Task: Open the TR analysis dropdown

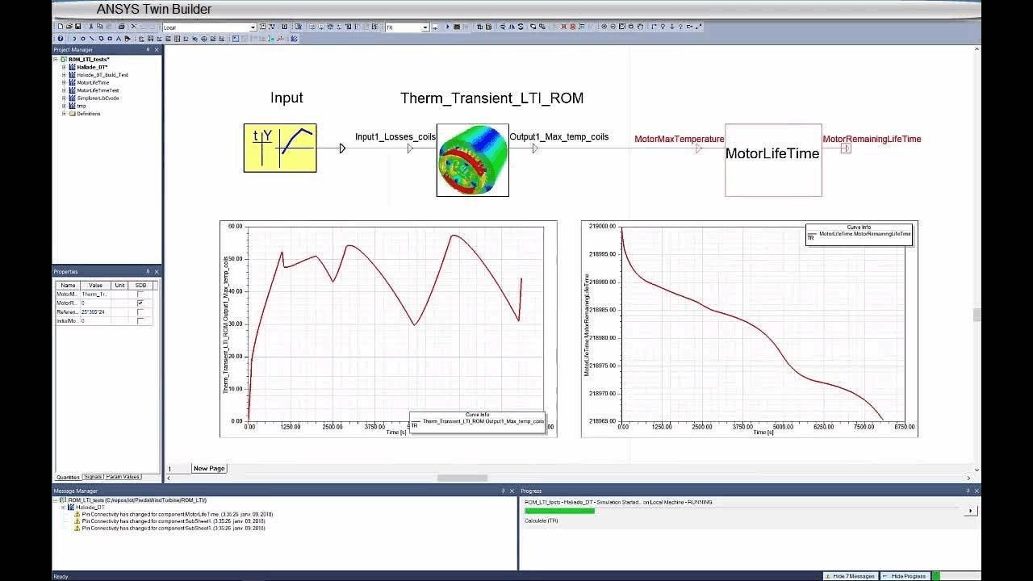Action: (x=425, y=27)
